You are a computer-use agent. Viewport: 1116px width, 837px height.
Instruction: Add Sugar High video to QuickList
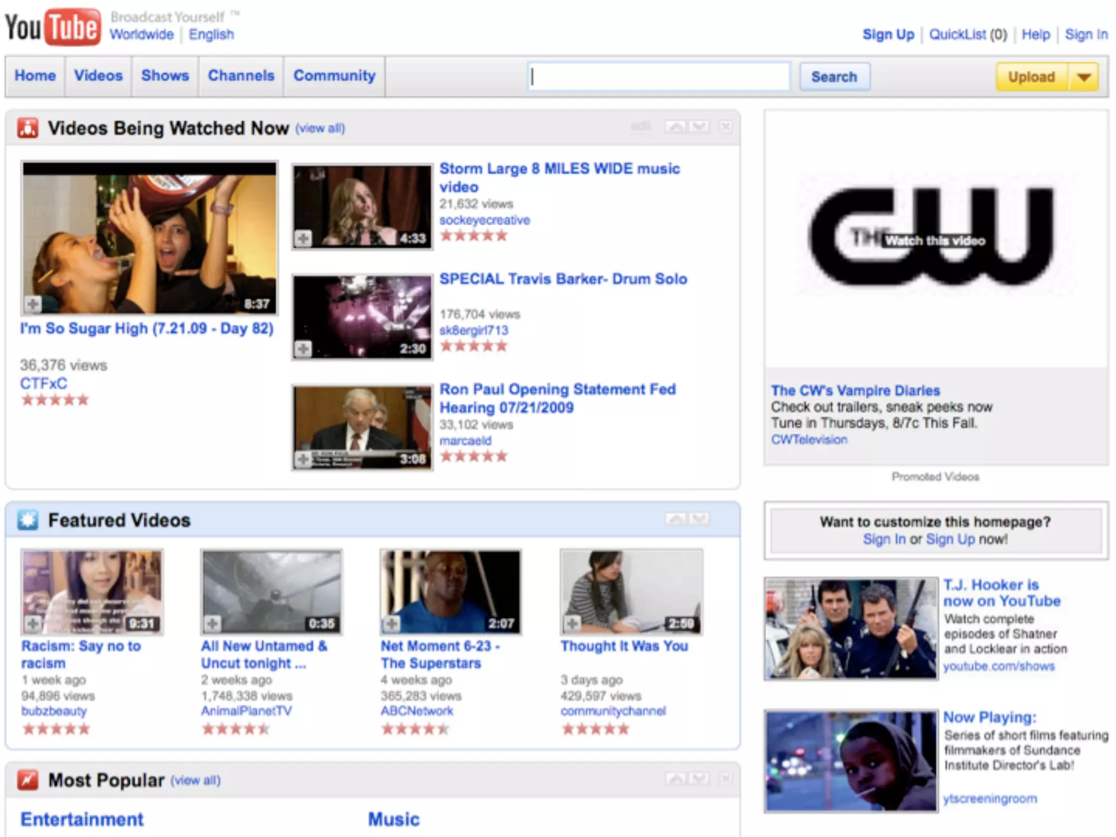point(33,304)
